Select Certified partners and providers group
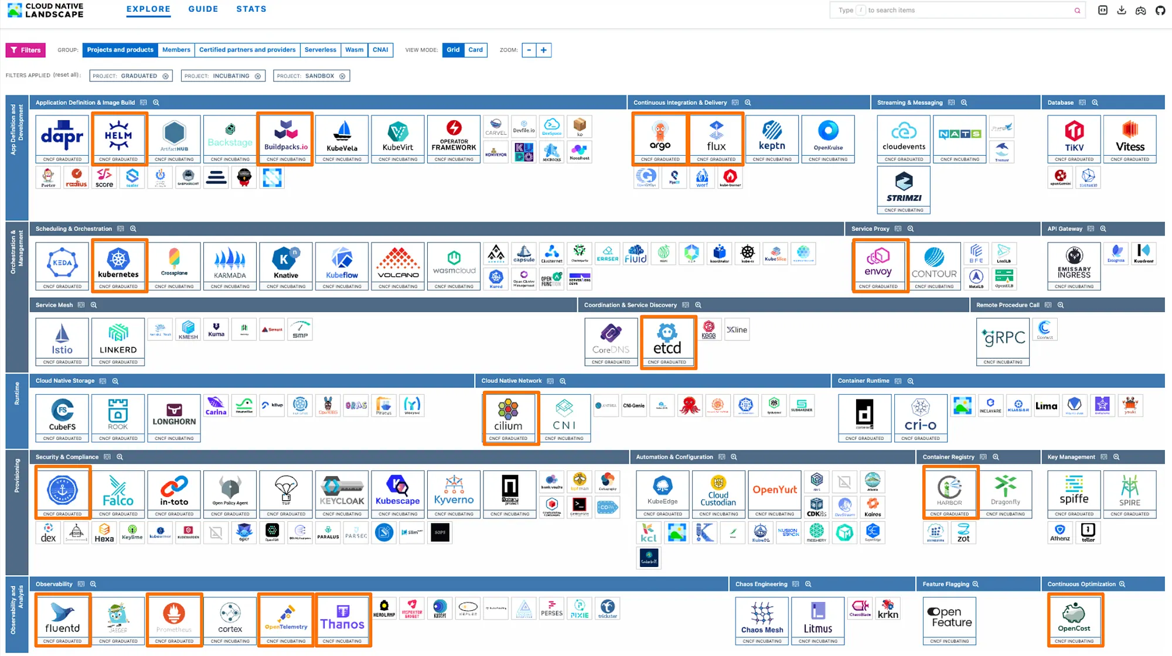Screen dimensions: 1172x656 coord(247,50)
